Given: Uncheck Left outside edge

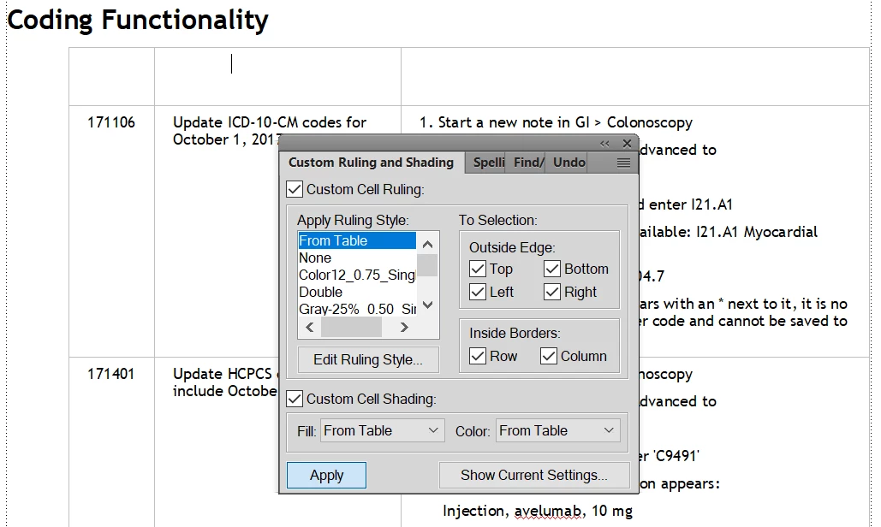Looking at the screenshot, I should click(478, 292).
